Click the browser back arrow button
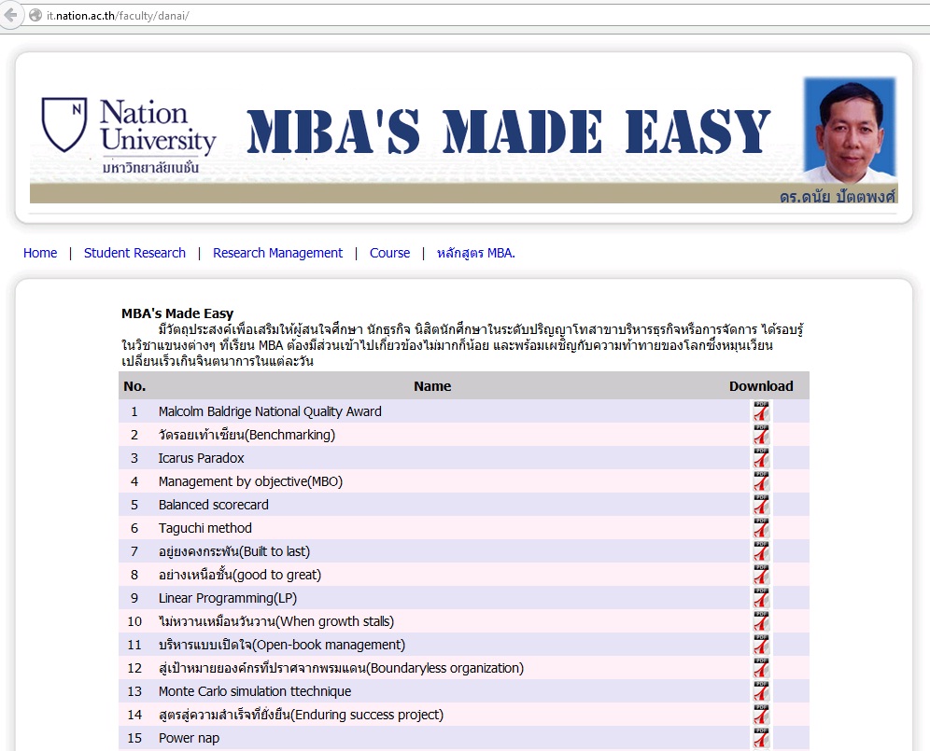 pyautogui.click(x=10, y=15)
